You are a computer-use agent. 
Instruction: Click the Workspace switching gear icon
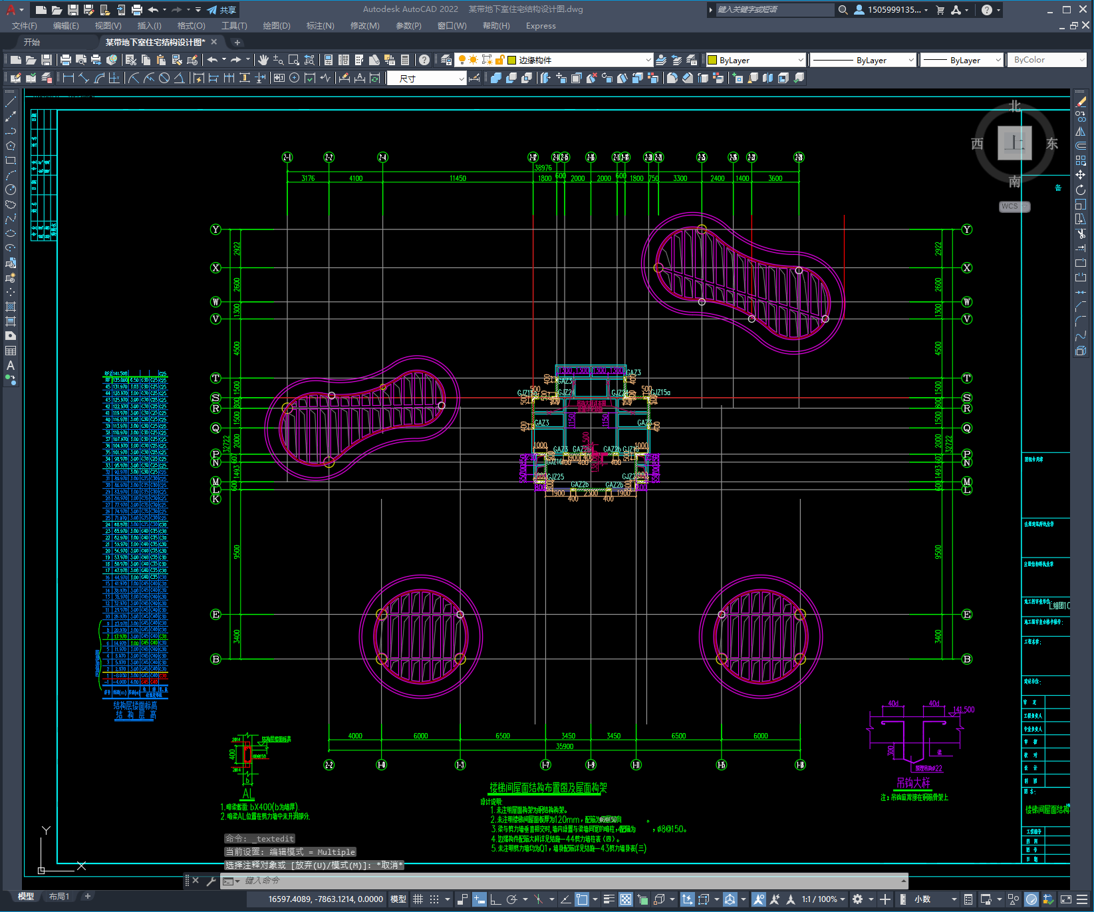click(x=858, y=899)
